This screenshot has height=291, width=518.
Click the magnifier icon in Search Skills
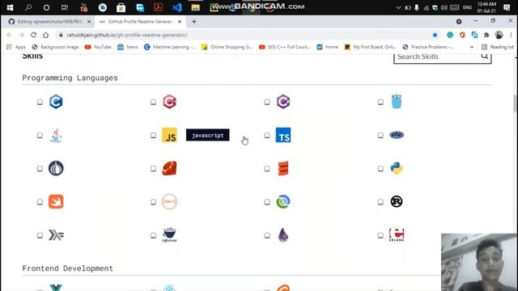(484, 57)
